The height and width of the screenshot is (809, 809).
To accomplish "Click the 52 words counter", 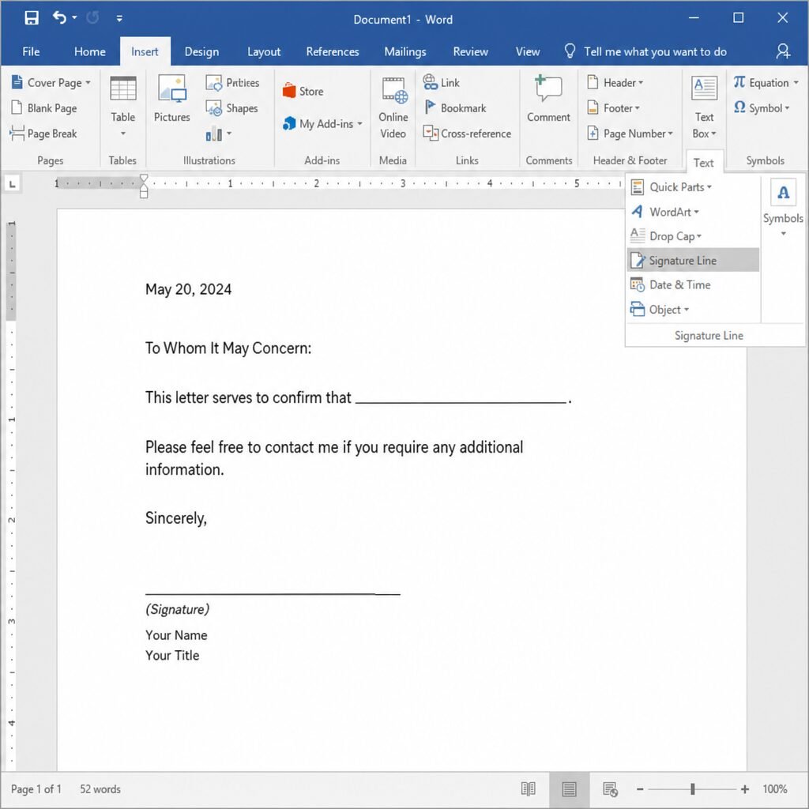I will 100,789.
